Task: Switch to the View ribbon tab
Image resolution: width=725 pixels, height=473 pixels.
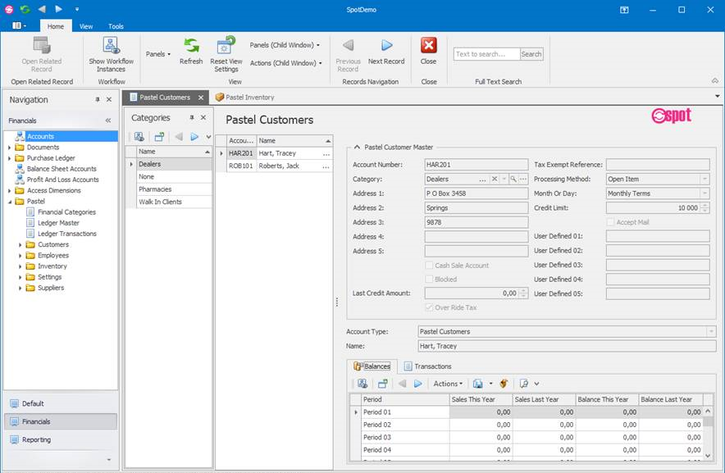Action: [86, 26]
